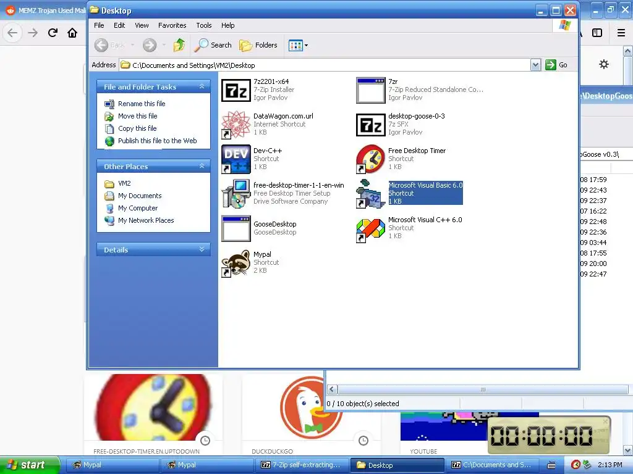Click the Up folder toolbar icon
The height and width of the screenshot is (474, 633).
pyautogui.click(x=179, y=44)
